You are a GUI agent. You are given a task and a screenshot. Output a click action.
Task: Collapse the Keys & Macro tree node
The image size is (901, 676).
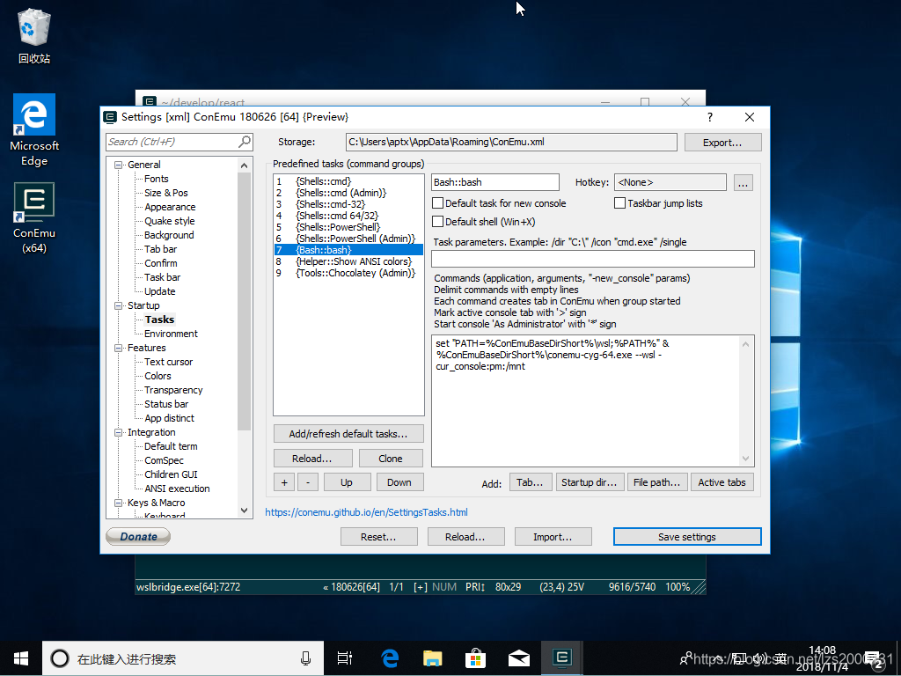click(x=119, y=503)
